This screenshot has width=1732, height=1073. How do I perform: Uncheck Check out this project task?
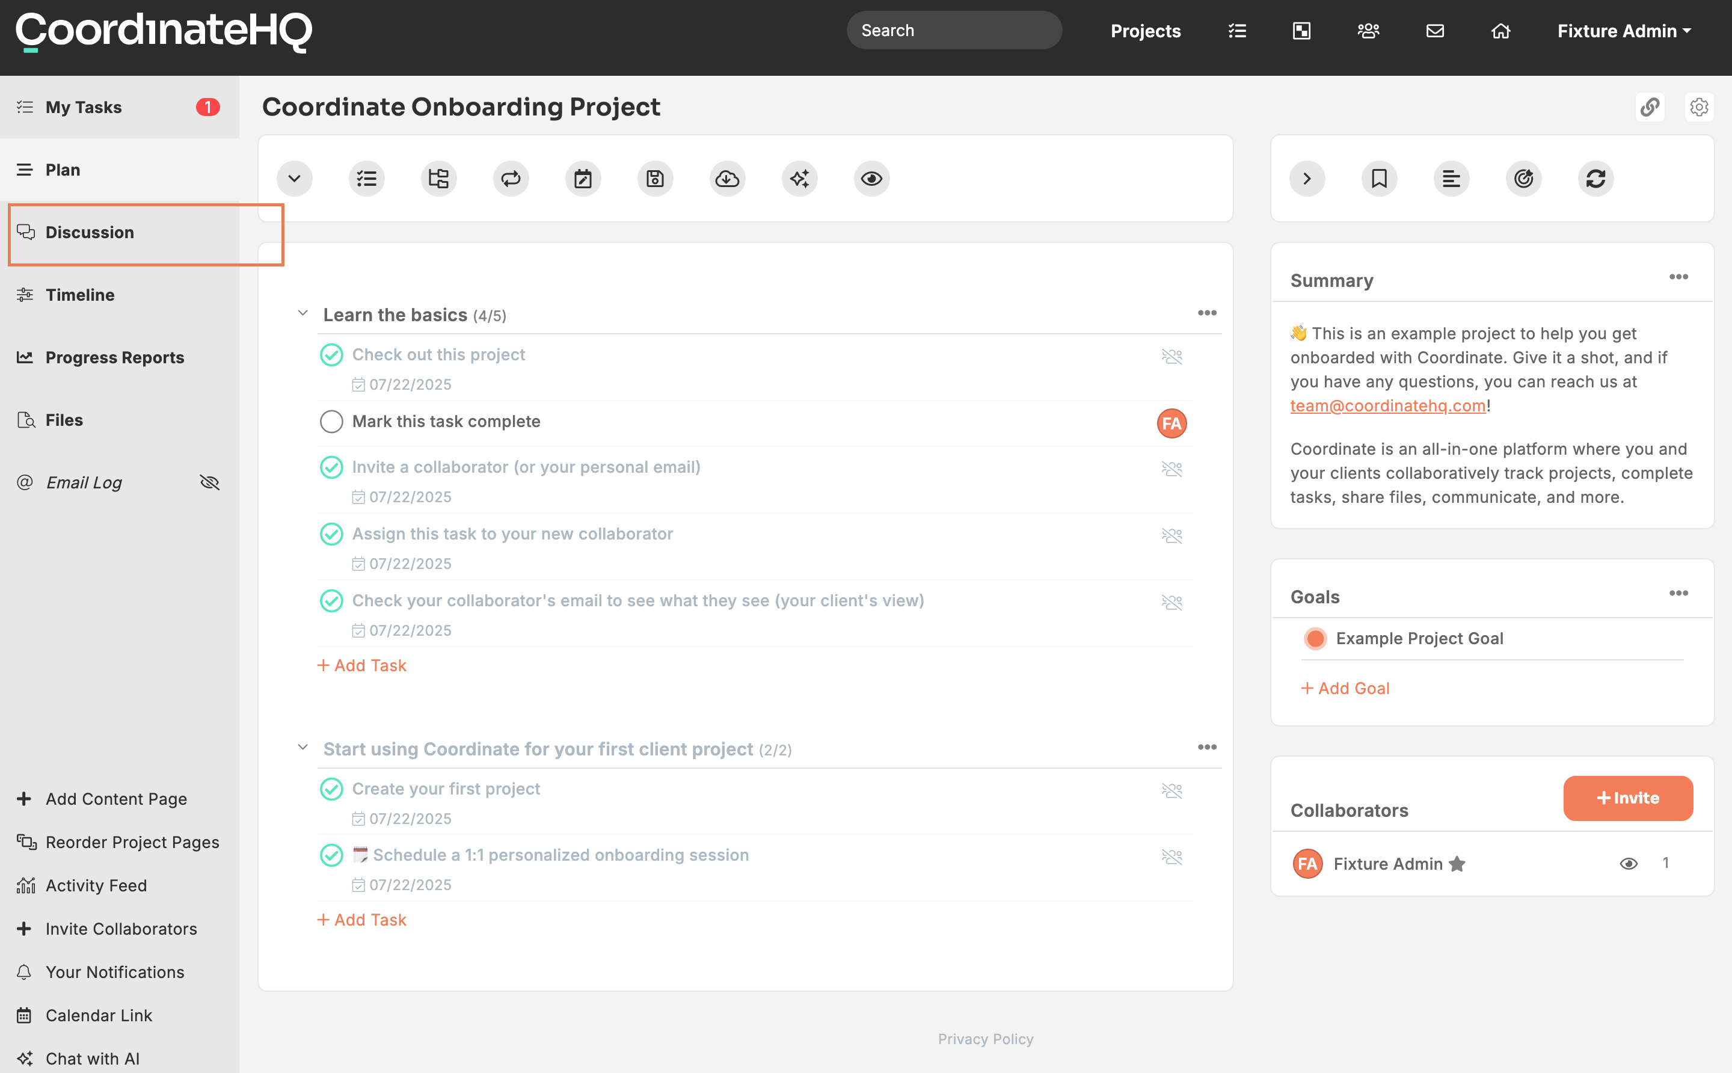tap(331, 355)
